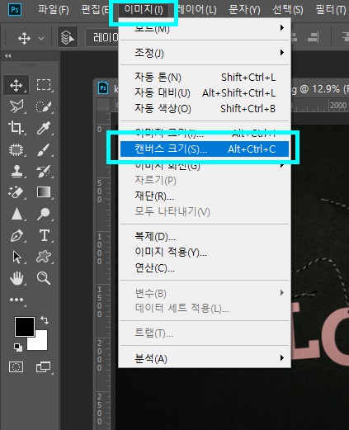Select the Crop tool

point(17,128)
